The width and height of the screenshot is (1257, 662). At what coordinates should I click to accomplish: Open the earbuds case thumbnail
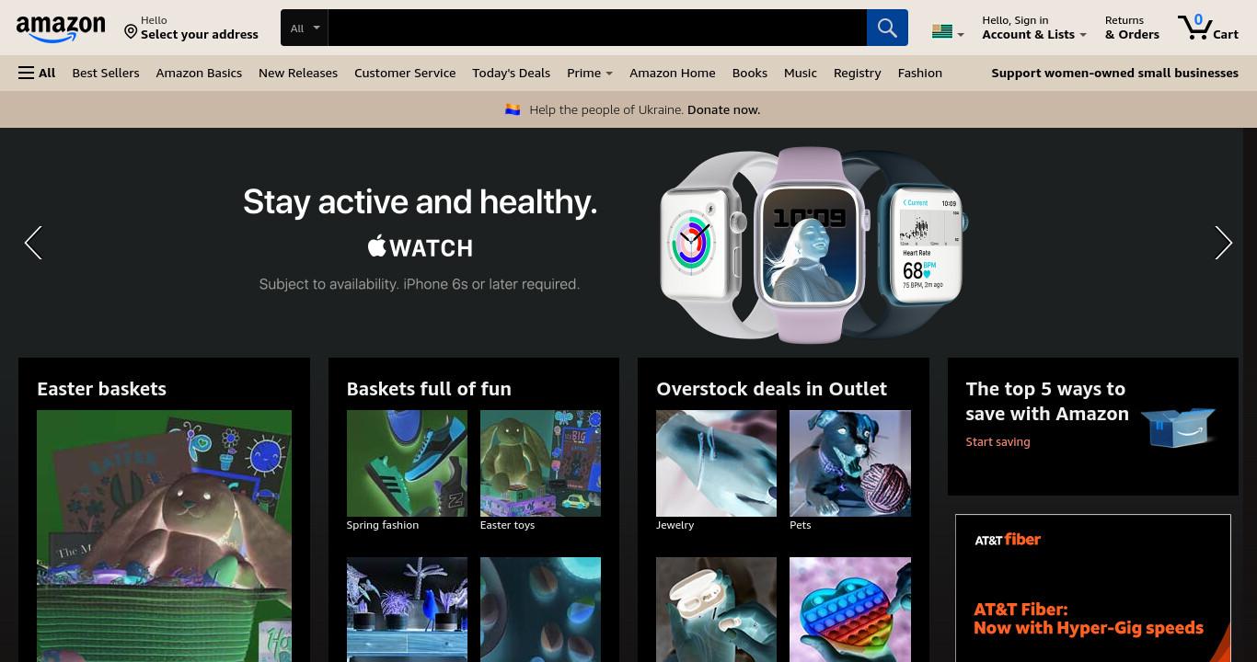[x=716, y=610]
